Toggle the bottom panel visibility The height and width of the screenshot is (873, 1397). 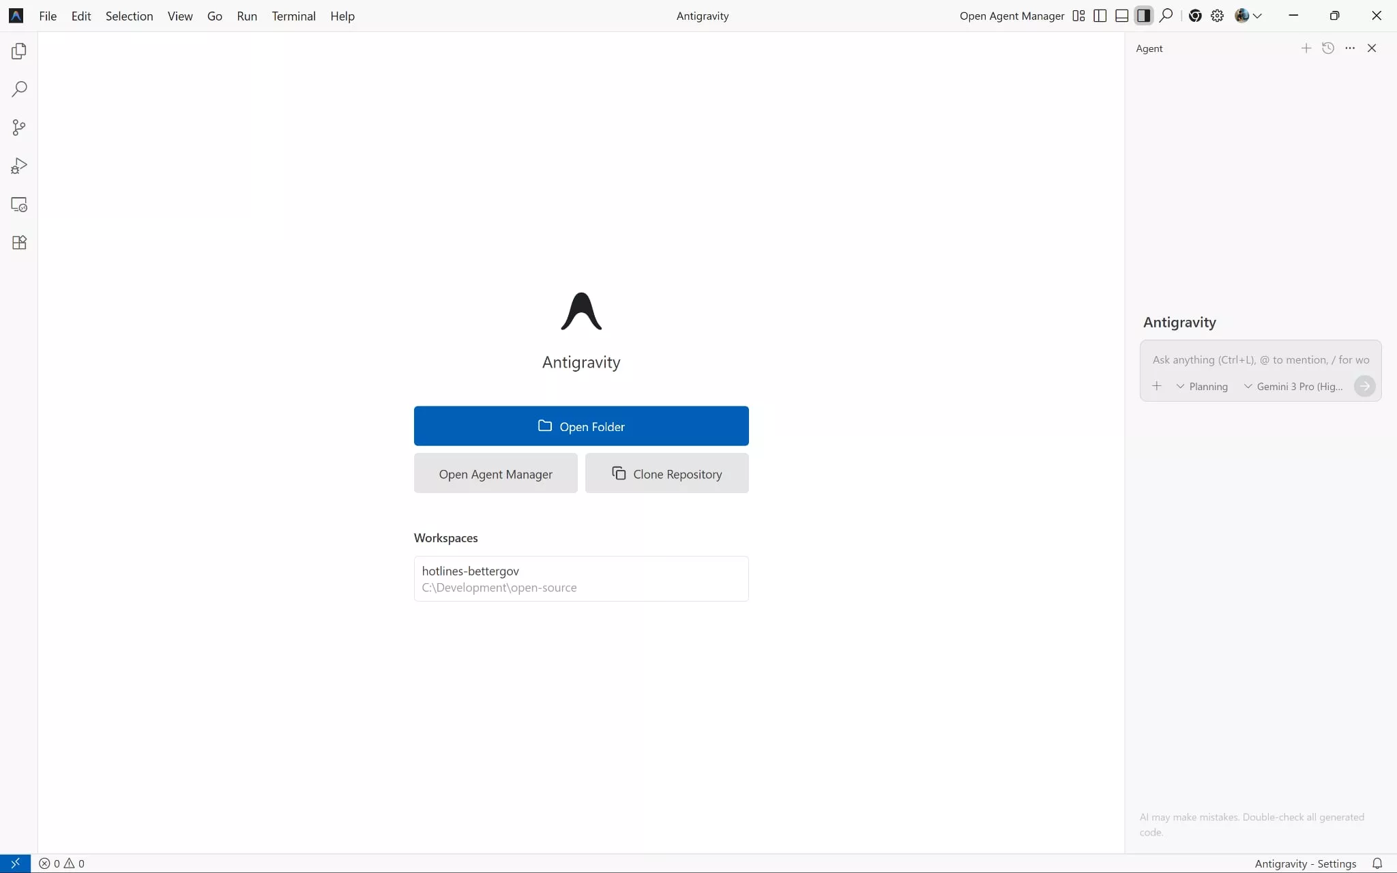click(x=1121, y=15)
